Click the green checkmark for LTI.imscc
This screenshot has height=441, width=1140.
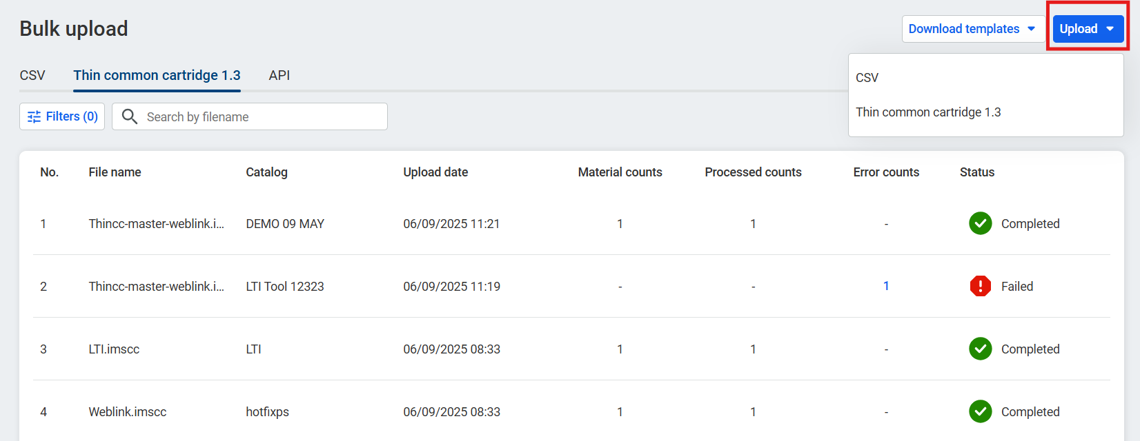coord(980,349)
